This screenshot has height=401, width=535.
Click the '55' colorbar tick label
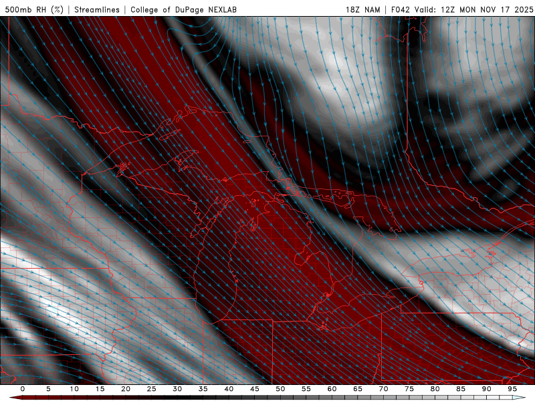[x=306, y=389]
